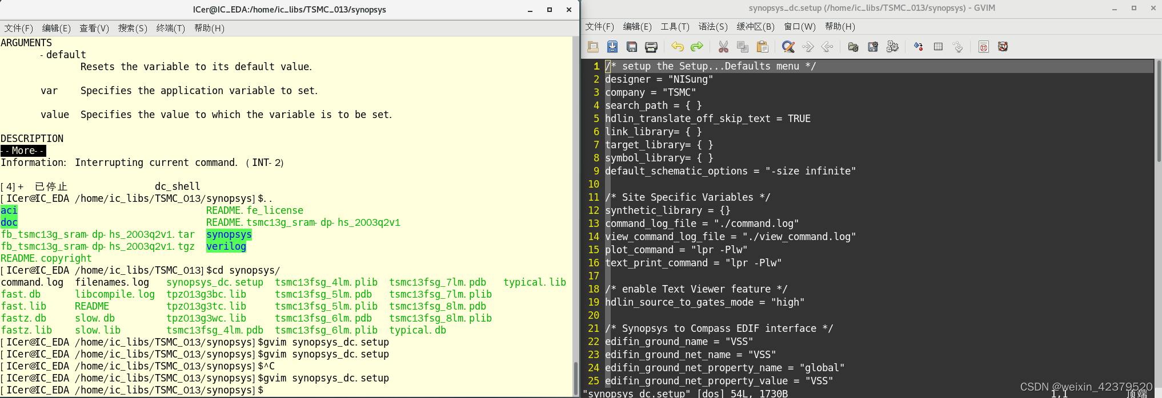Click the 'hdlin_translate_off_skip_text = TRUE' line

tap(708, 119)
